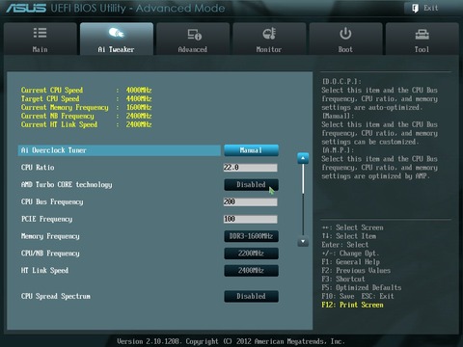
Task: Click the Tool tab icon
Action: click(x=422, y=34)
